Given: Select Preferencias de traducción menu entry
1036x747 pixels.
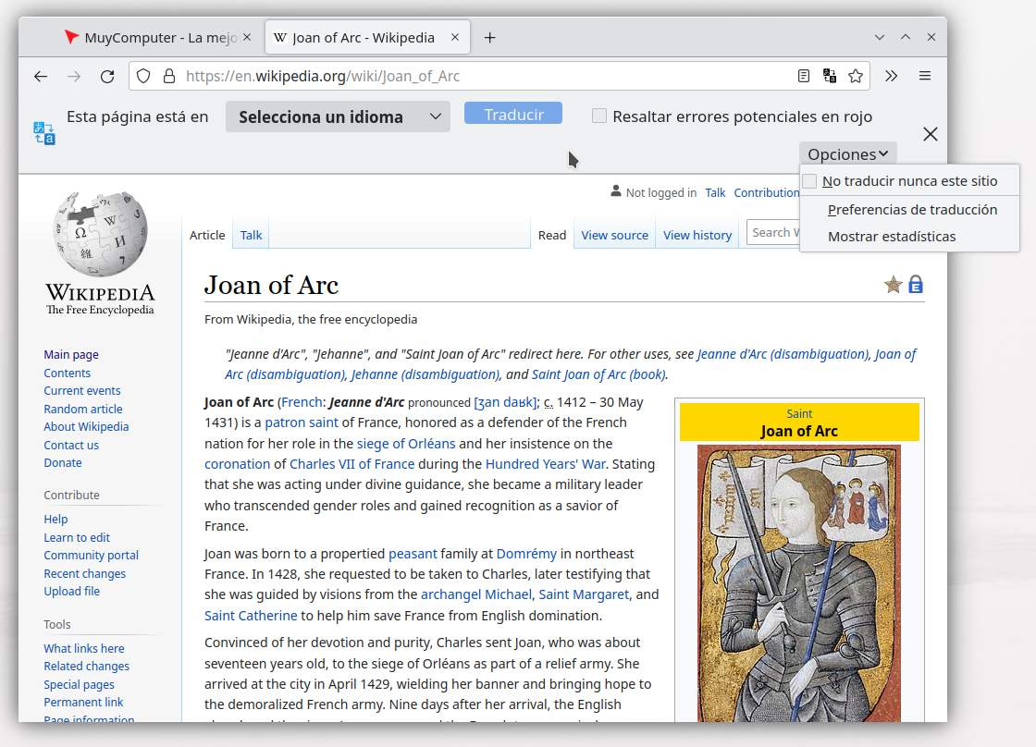Looking at the screenshot, I should 912,209.
